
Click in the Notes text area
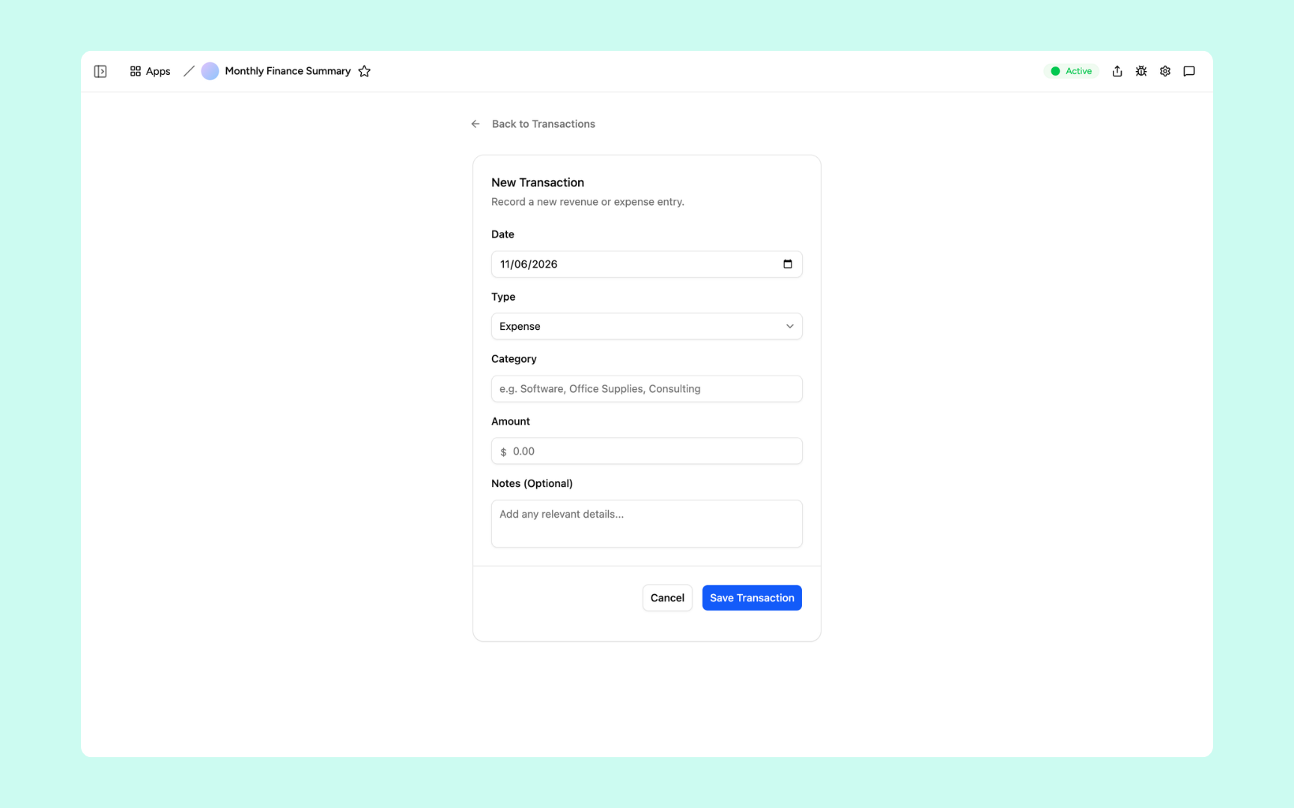(646, 524)
